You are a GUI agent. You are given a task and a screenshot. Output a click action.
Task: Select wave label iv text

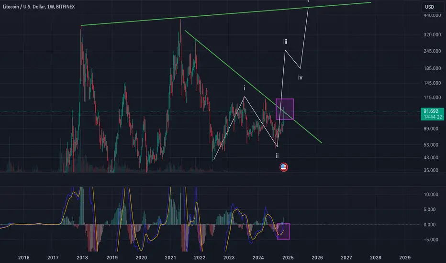[301, 77]
